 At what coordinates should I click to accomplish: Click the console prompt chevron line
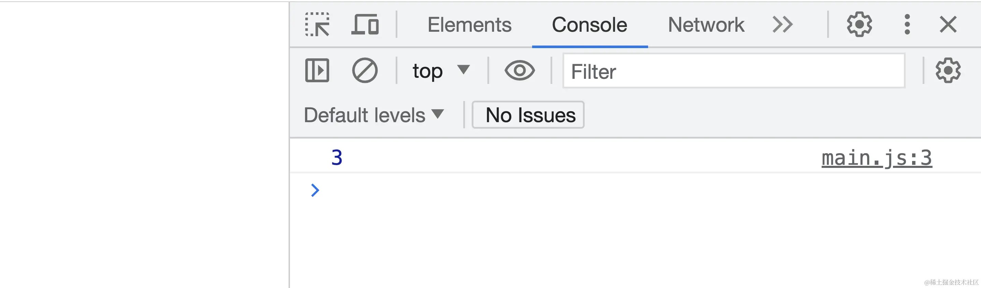[635, 190]
